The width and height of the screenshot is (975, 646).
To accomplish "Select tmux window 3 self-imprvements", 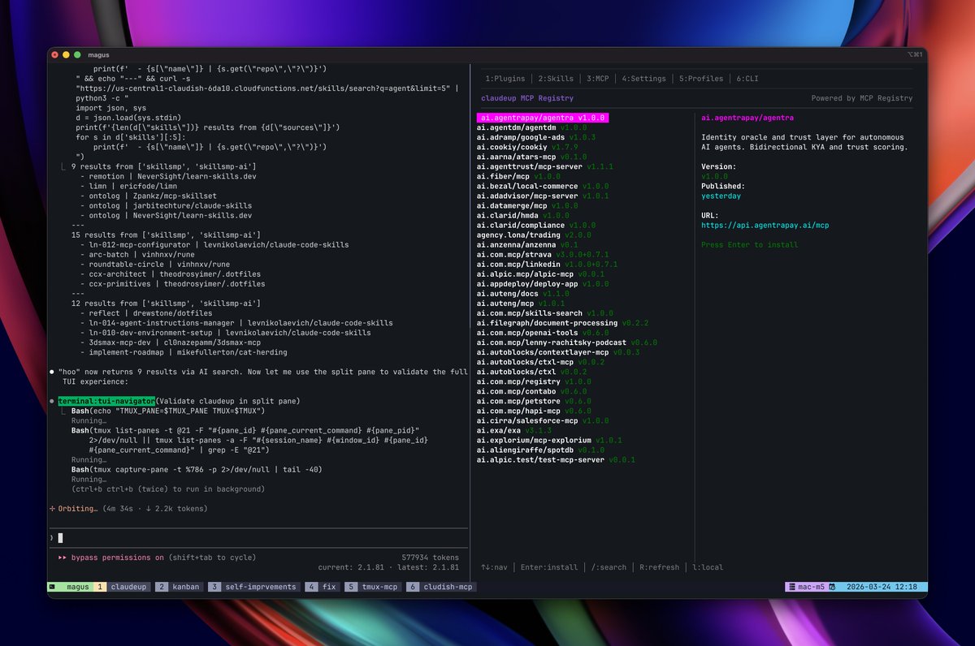I will click(x=253, y=586).
